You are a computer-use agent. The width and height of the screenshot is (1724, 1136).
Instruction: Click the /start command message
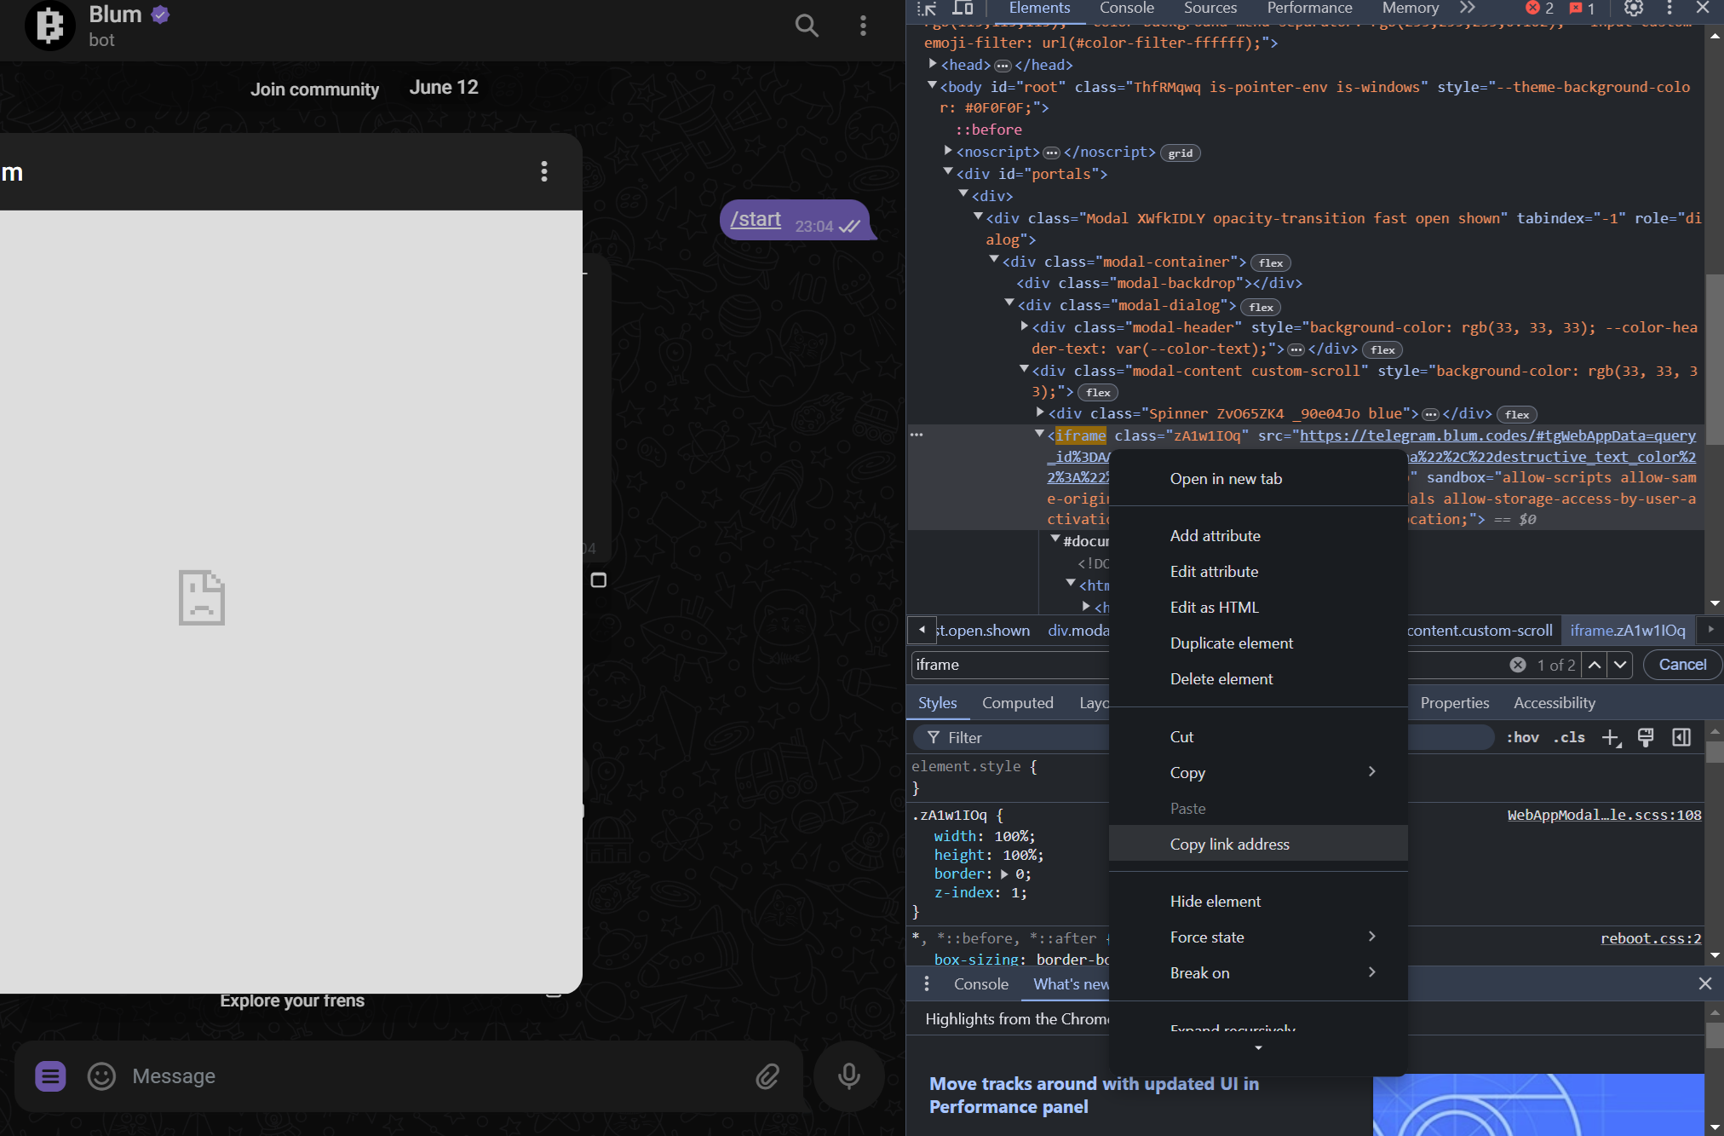(x=756, y=219)
